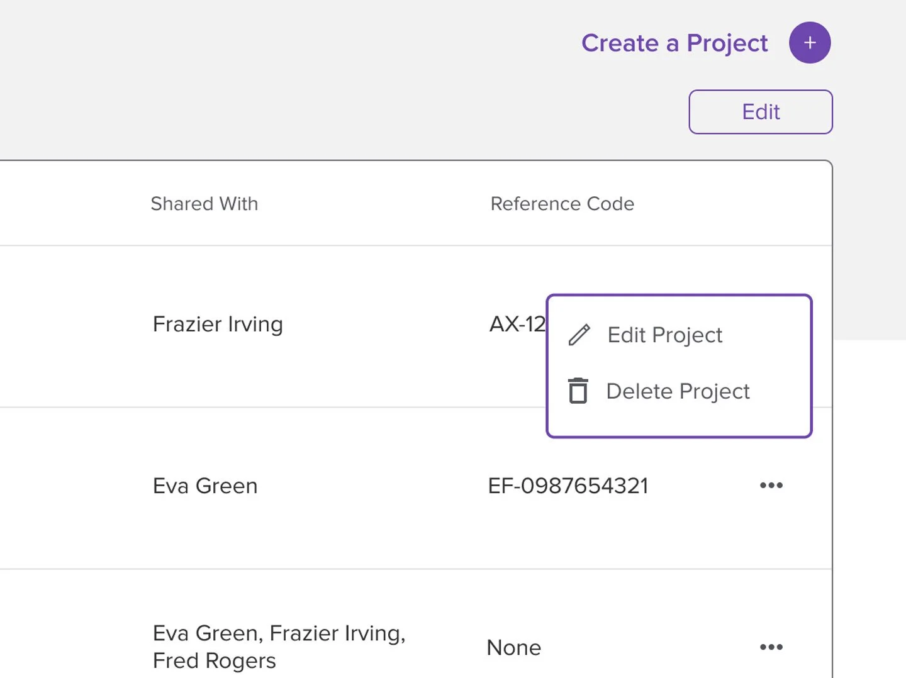Click the empty gray area left of Create a Project
906x678 pixels.
pyautogui.click(x=283, y=63)
